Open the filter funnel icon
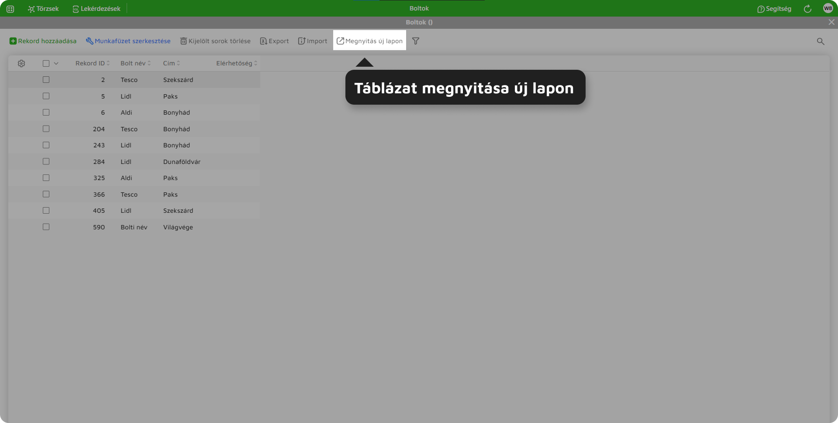Screen dimensions: 838x423 click(416, 41)
